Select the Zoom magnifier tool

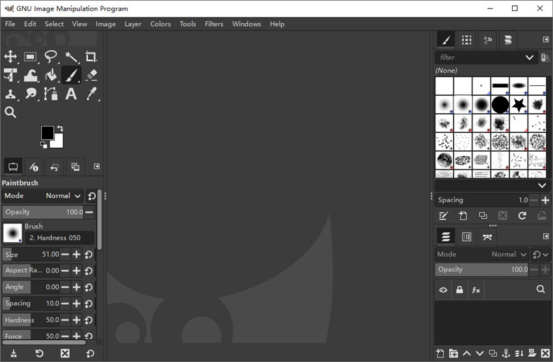(10, 112)
